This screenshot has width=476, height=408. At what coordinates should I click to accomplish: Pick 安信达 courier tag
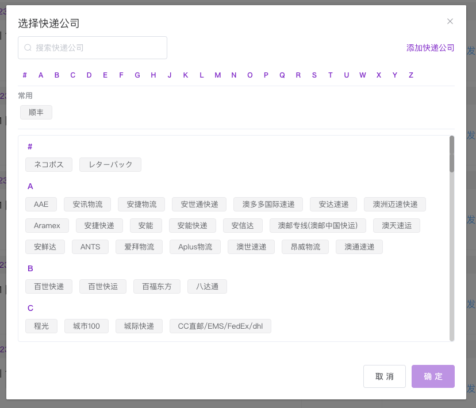pyautogui.click(x=243, y=225)
